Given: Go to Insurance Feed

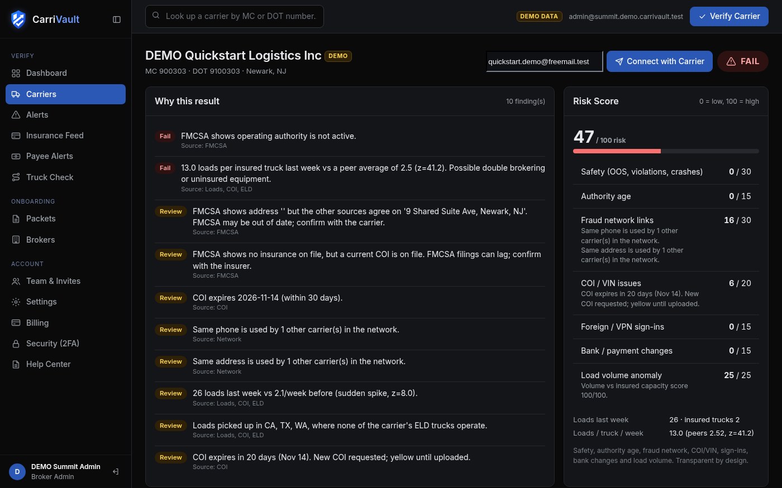Looking at the screenshot, I should tap(65, 136).
